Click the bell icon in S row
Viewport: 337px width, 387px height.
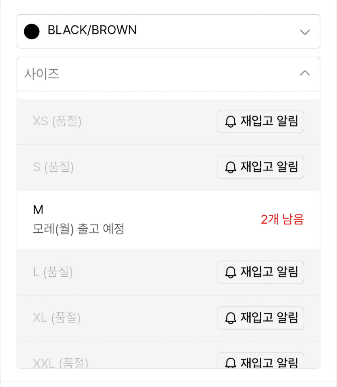pyautogui.click(x=230, y=167)
